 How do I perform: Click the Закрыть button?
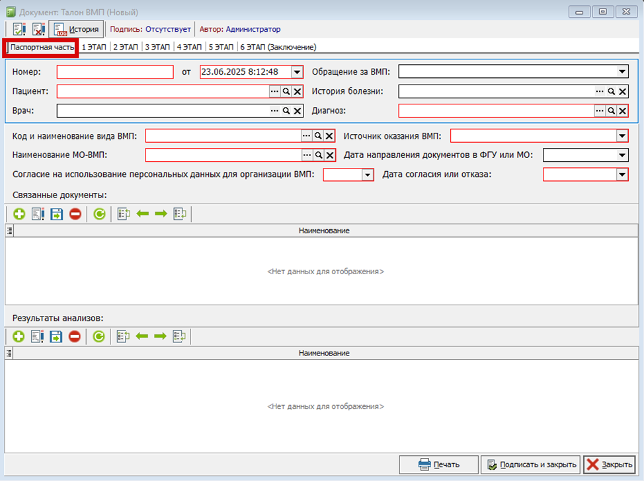(610, 464)
